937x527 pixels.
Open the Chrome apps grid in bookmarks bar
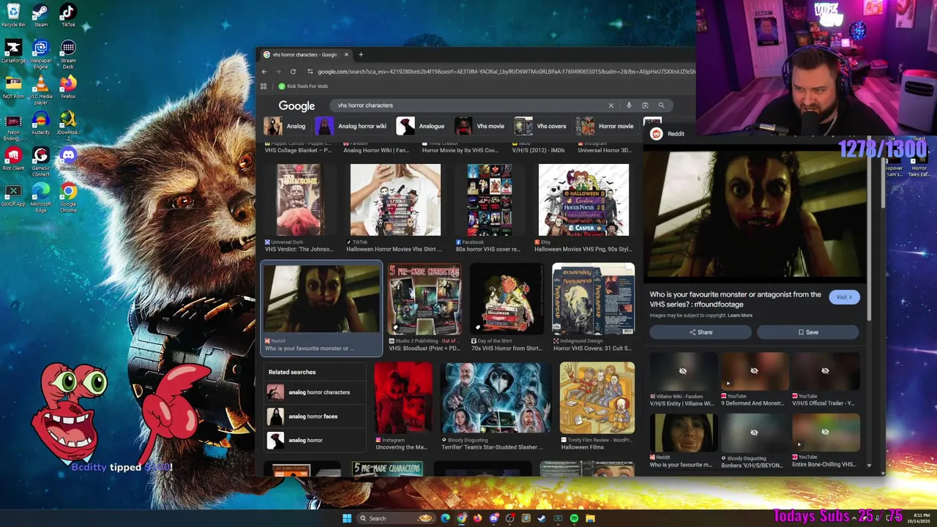tap(264, 86)
